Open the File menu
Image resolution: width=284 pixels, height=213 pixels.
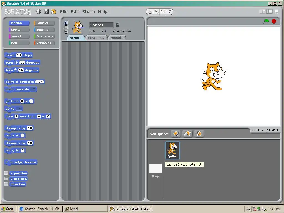tap(64, 12)
